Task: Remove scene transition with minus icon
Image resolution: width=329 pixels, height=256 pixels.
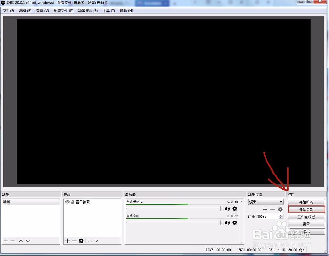Action: tap(272, 209)
